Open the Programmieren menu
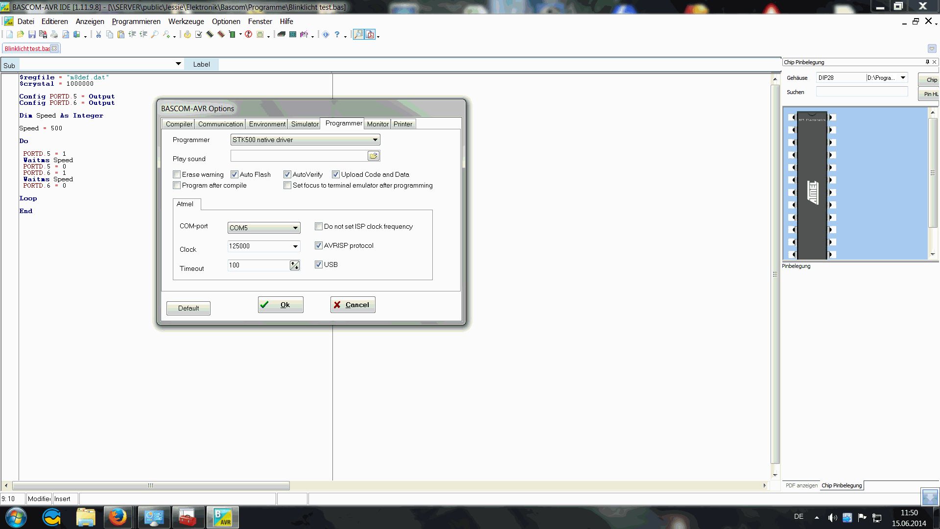The image size is (940, 529). coord(136,22)
